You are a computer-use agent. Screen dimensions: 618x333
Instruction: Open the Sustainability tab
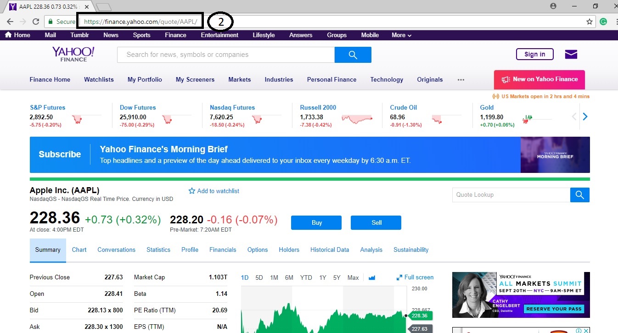tap(411, 250)
